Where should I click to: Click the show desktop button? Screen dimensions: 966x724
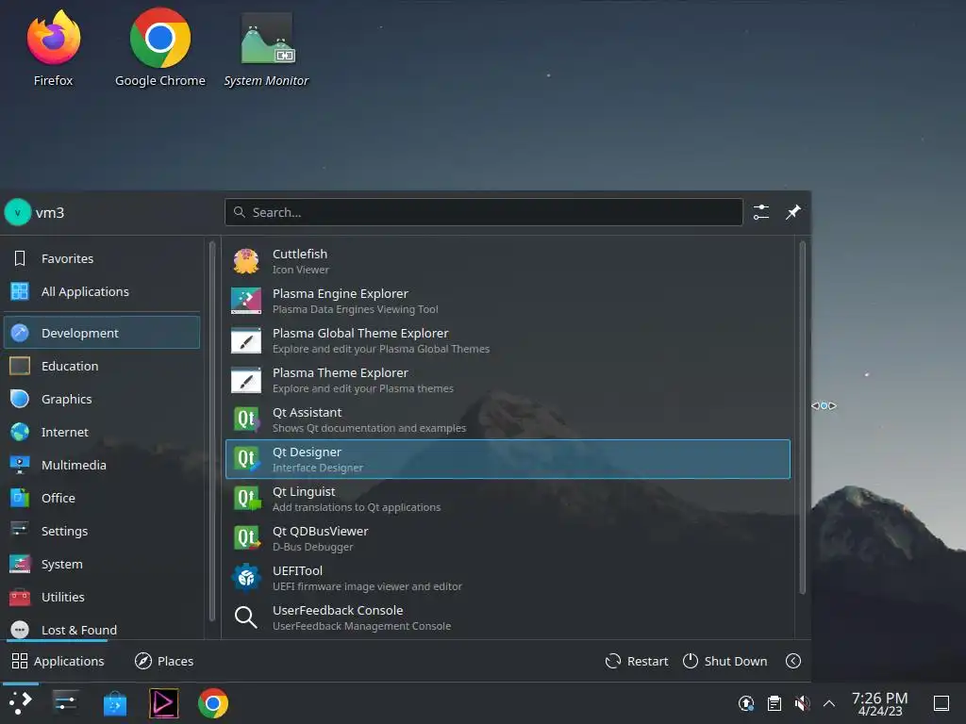tap(941, 703)
